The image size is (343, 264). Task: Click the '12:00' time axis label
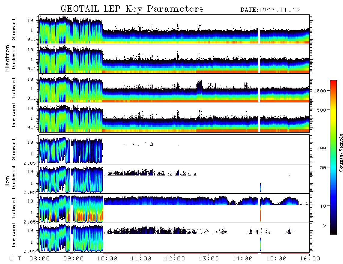pyautogui.click(x=175, y=259)
